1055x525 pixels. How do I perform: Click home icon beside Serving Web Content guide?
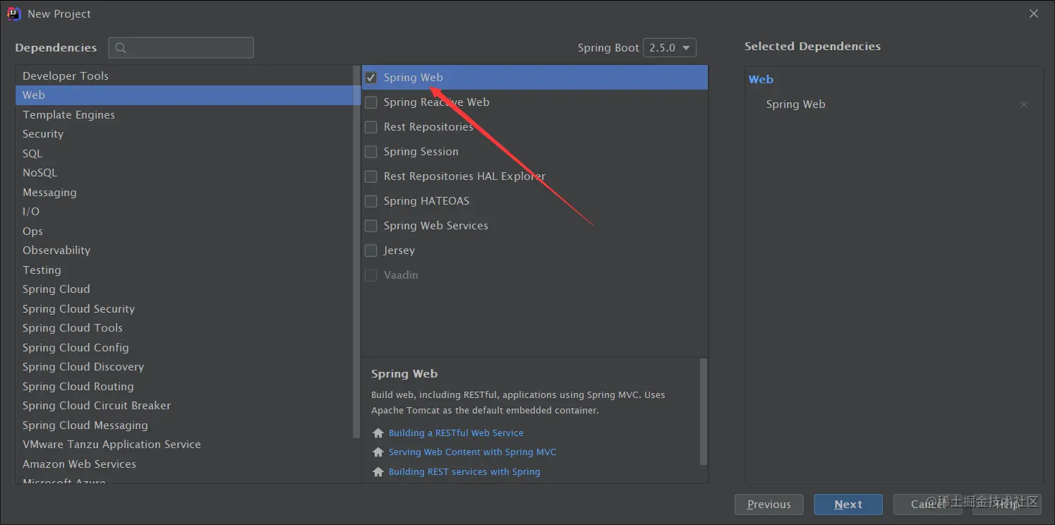[378, 452]
